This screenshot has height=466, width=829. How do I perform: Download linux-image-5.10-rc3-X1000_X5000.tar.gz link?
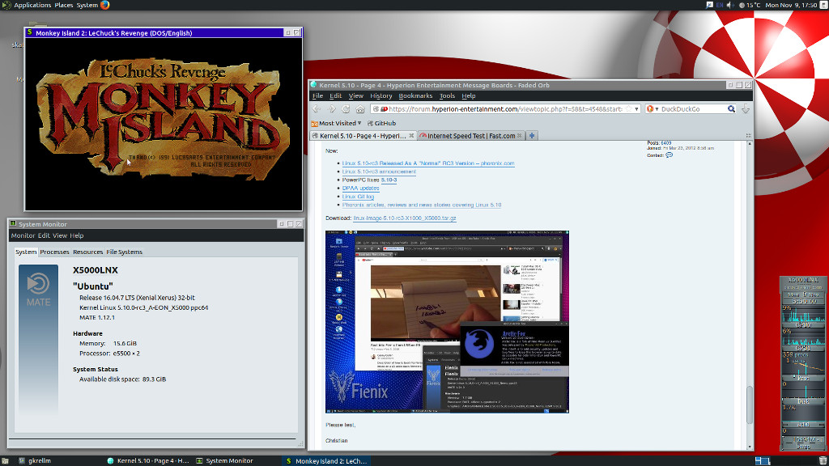(405, 218)
